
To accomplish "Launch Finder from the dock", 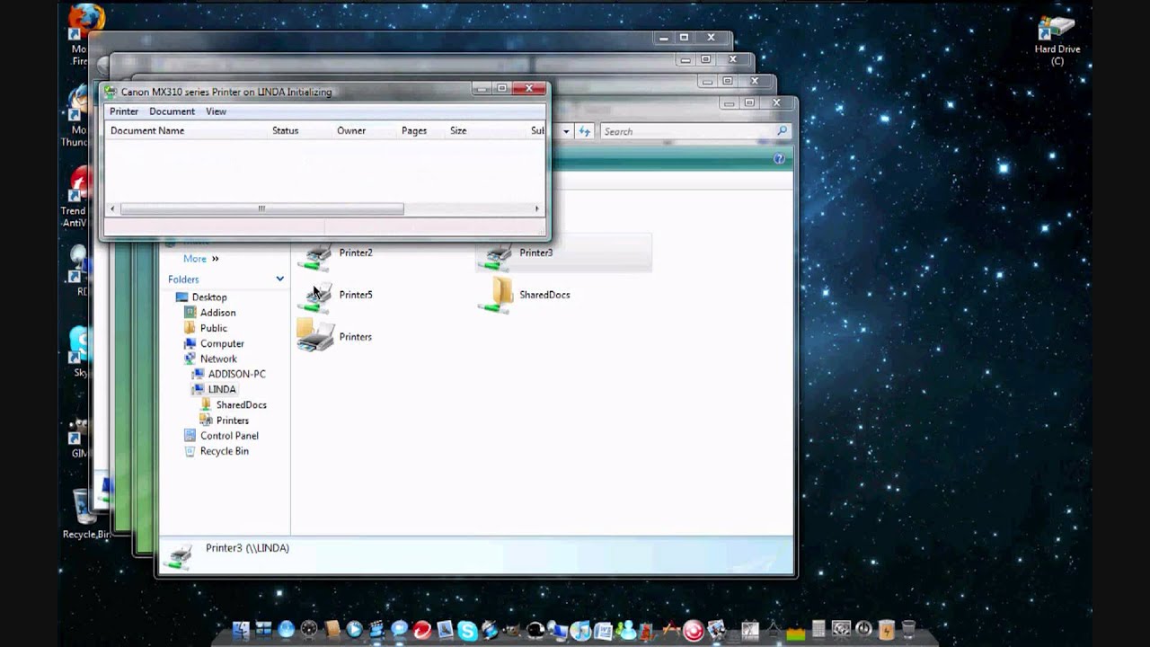I will 241,630.
